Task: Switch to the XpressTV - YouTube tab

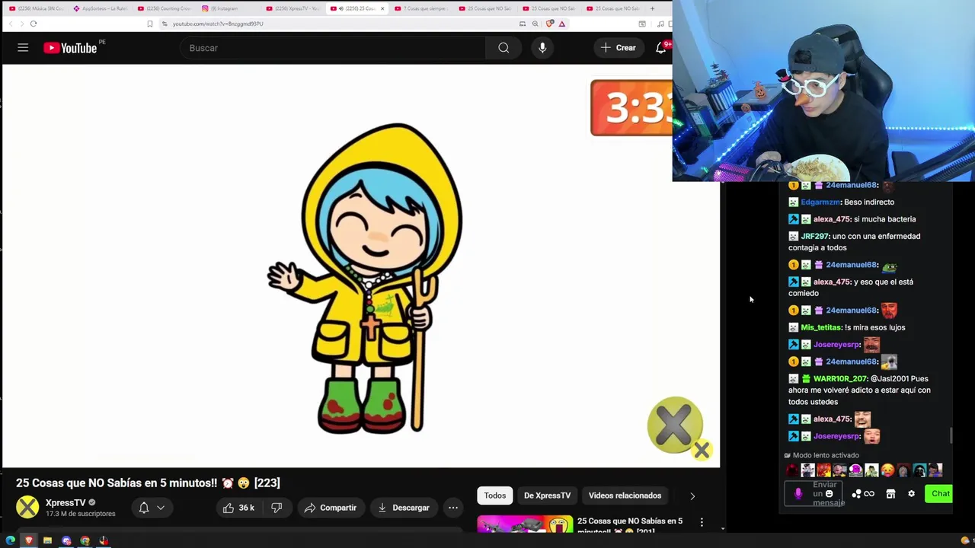Action: click(x=293, y=8)
